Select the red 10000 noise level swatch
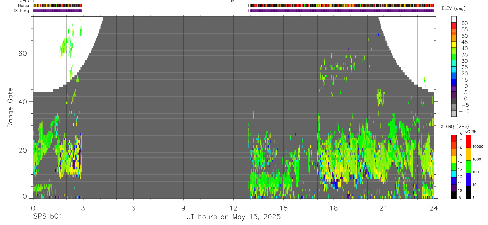This screenshot has height=225, width=488. [x=468, y=141]
